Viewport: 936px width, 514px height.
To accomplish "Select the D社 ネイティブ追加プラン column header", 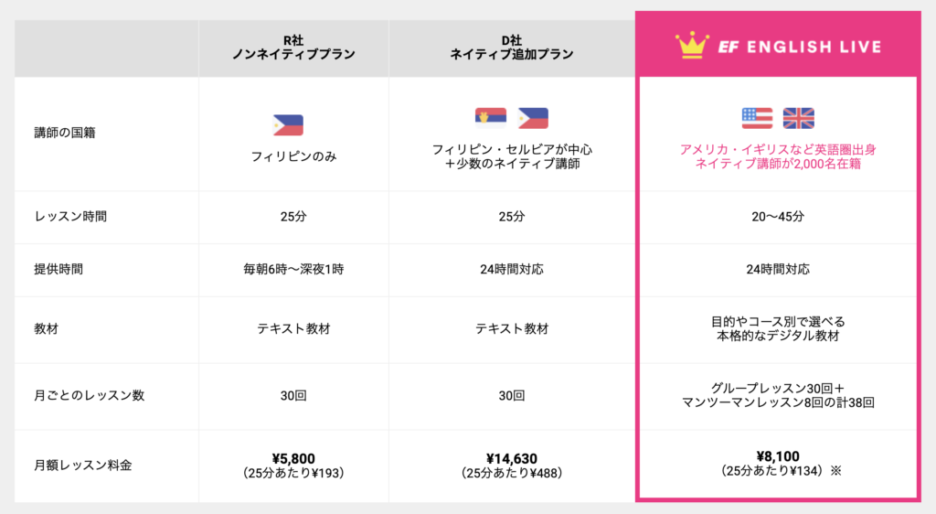I will pyautogui.click(x=512, y=48).
